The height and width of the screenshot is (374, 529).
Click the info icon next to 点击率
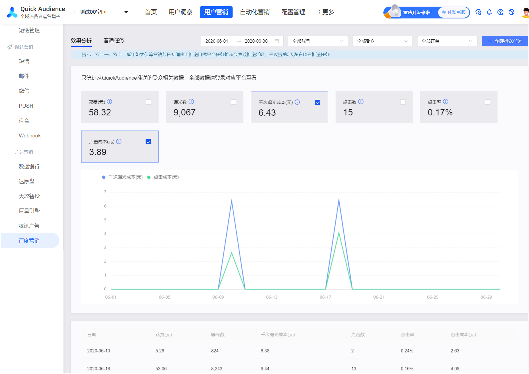[x=446, y=102]
